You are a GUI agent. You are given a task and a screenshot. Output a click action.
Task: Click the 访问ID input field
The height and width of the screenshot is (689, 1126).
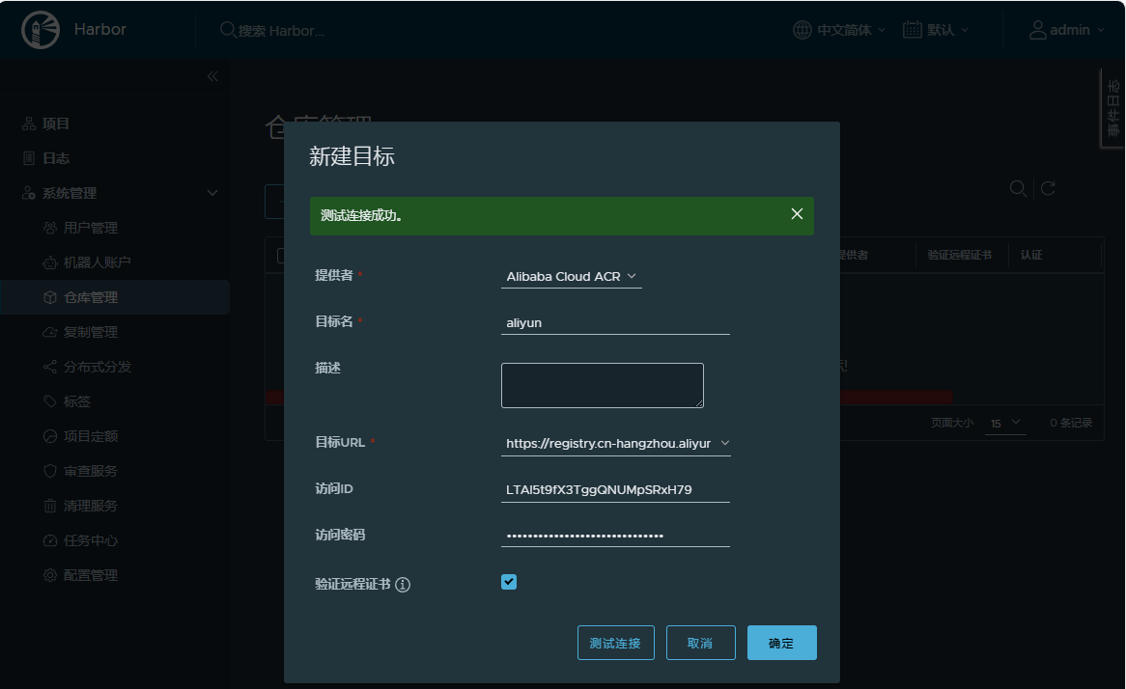tap(615, 489)
